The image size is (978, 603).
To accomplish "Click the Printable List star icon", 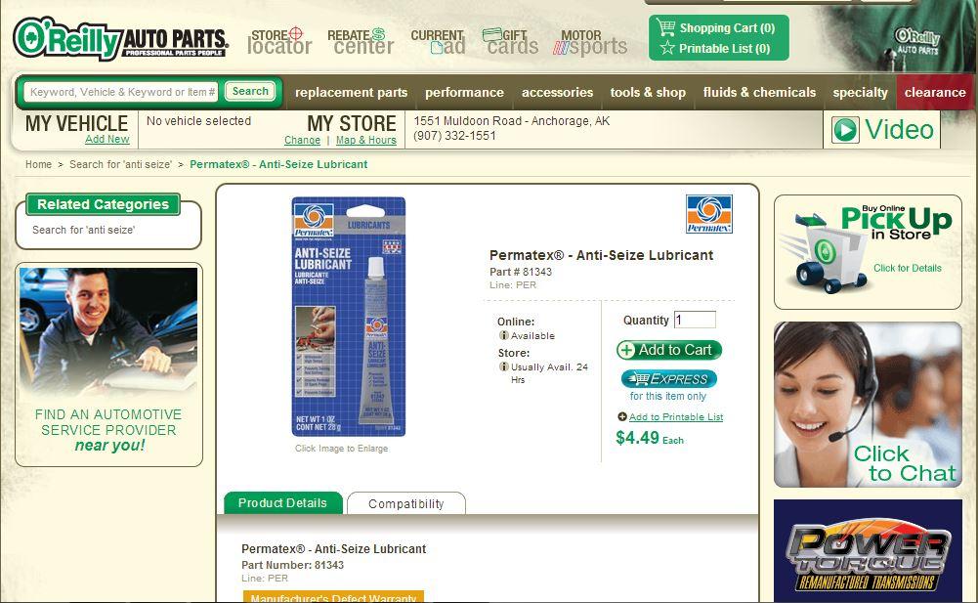I will [666, 48].
